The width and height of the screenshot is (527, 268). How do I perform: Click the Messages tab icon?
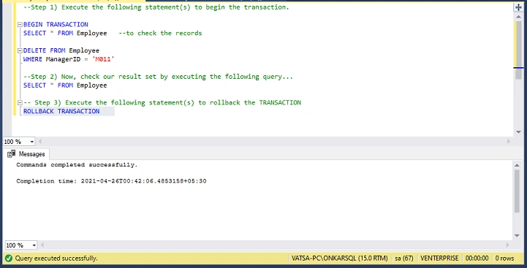click(12, 154)
